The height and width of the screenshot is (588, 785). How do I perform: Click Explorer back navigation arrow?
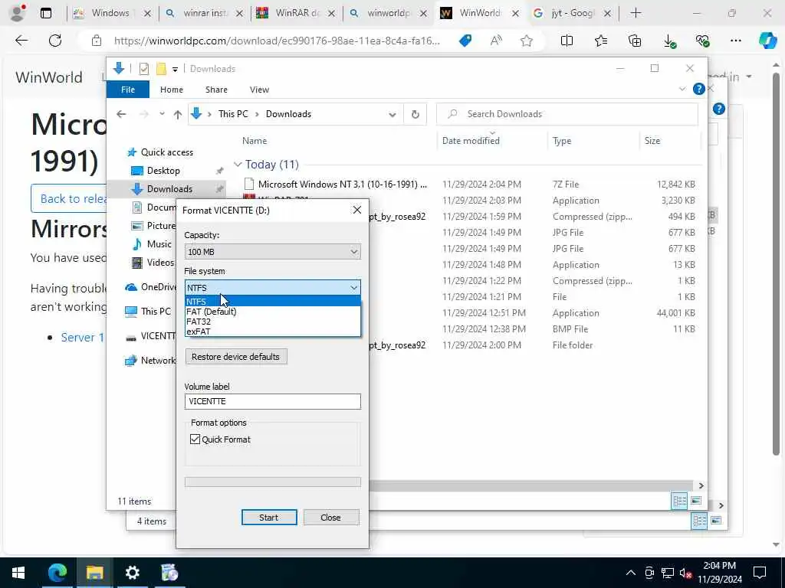121,114
